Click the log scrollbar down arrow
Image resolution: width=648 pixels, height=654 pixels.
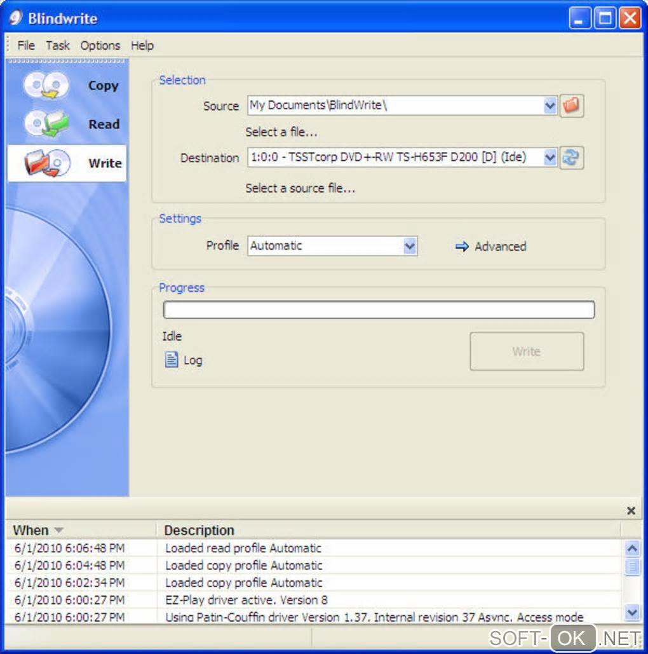pyautogui.click(x=632, y=612)
